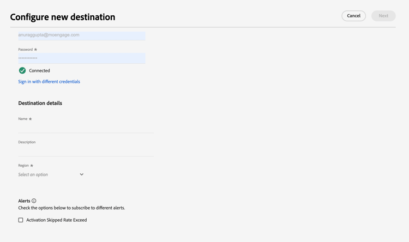Viewport: 409px width, 242px height.
Task: Click the 'Connected' status text
Action: click(39, 70)
